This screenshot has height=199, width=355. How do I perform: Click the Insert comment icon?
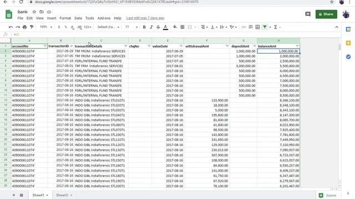click(x=251, y=27)
